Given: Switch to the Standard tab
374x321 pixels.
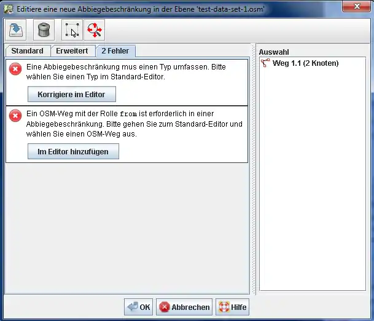Looking at the screenshot, I should point(27,51).
